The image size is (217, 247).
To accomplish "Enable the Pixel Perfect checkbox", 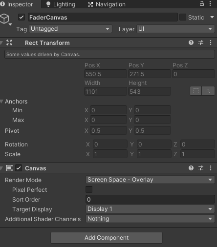I will tap(89, 189).
